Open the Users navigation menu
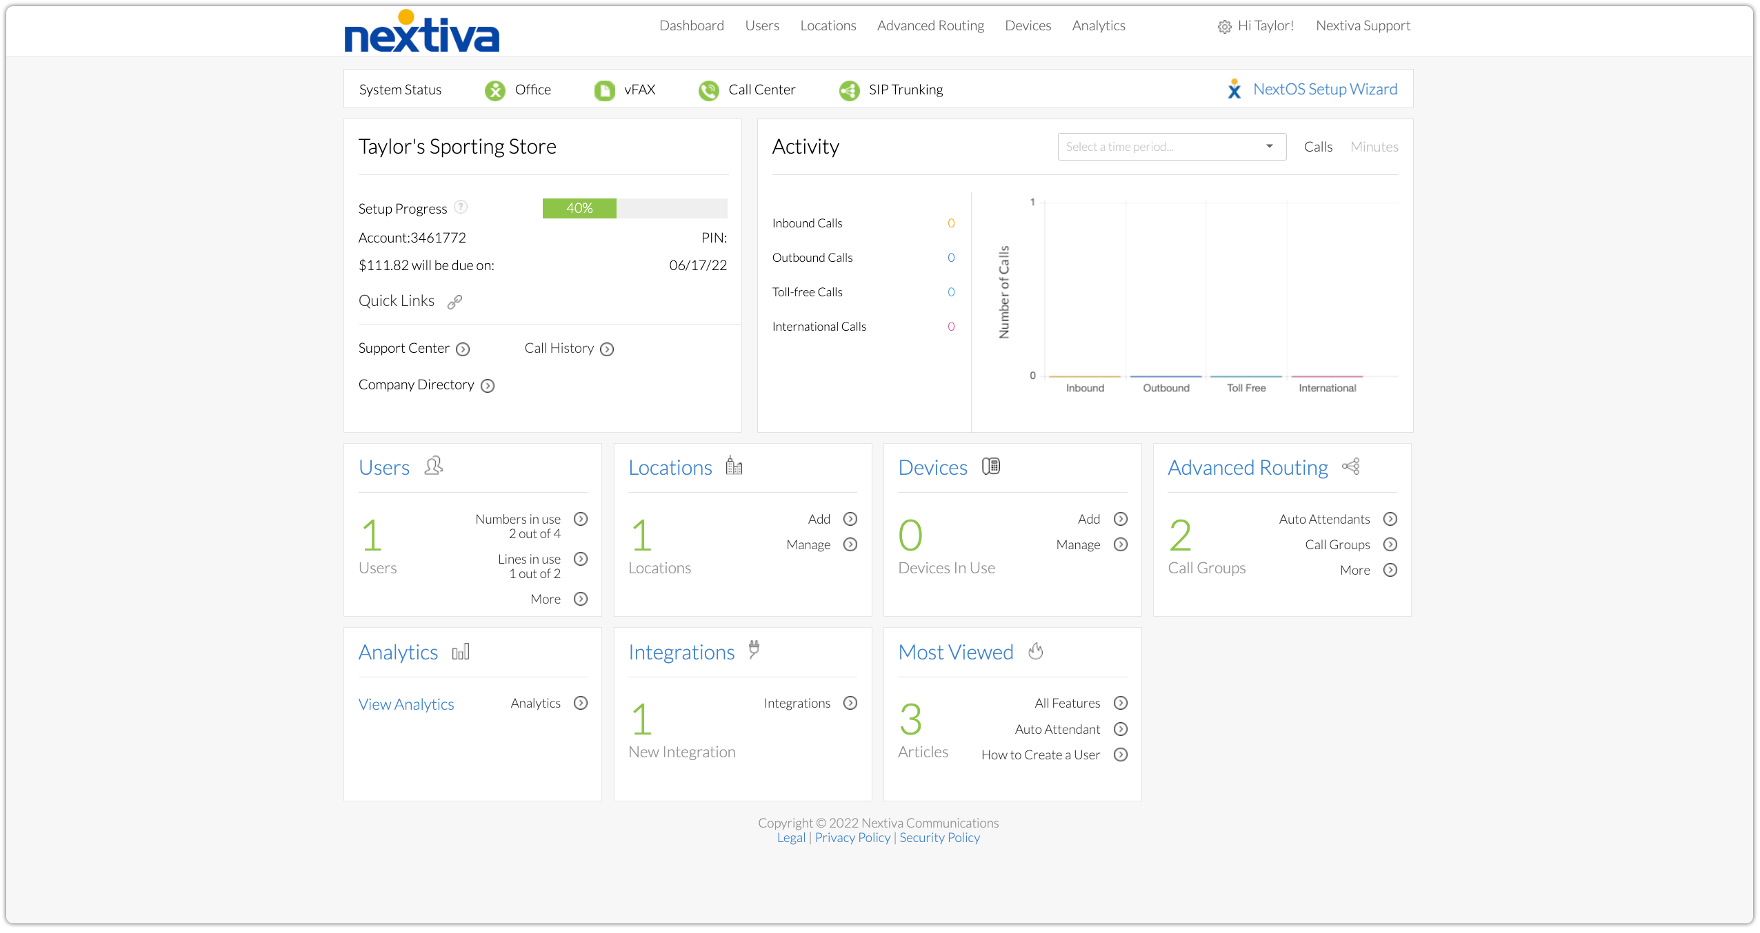This screenshot has height=933, width=1760. tap(761, 25)
